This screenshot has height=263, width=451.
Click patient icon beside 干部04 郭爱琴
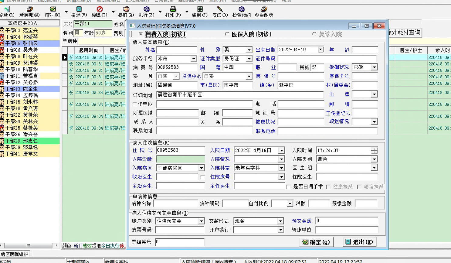click(2, 37)
